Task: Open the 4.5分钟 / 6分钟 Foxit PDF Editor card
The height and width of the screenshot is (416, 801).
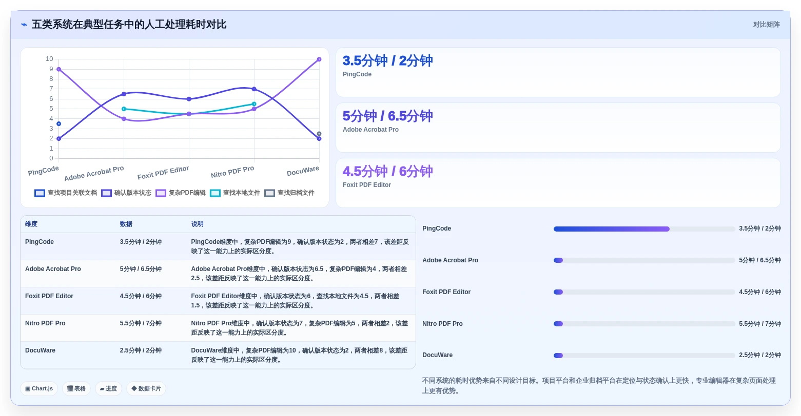Action: point(558,183)
